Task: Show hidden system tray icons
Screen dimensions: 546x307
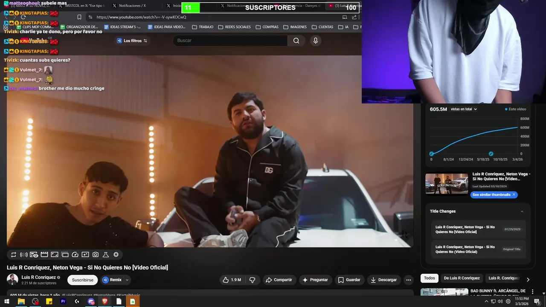Action: coord(486,301)
